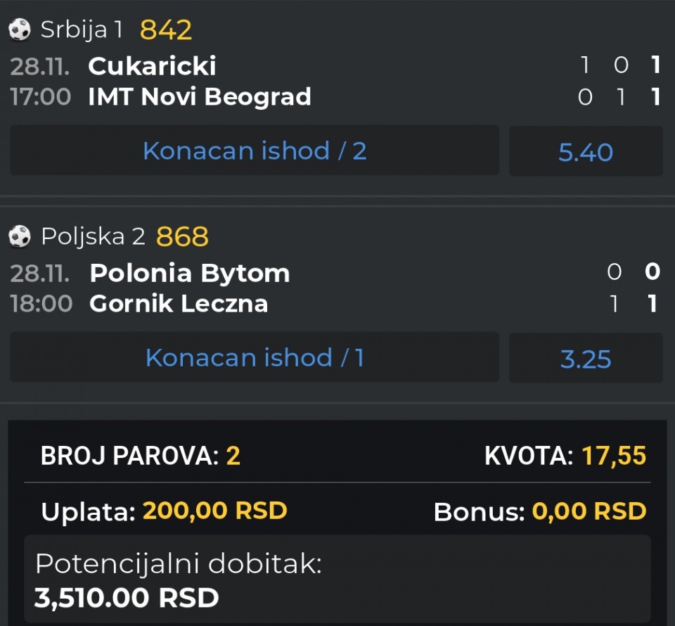Open the IMT Novi Beograd team name
Image resolution: width=675 pixels, height=626 pixels.
[200, 97]
